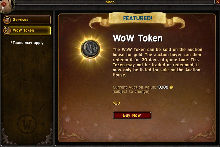Screen dimensions: 220x147
Task: Click the Services category scroll icon
Action: (7, 20)
